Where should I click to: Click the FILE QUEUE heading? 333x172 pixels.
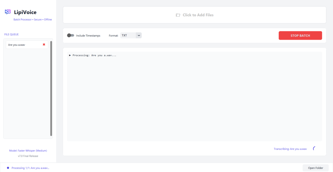[x=12, y=34]
